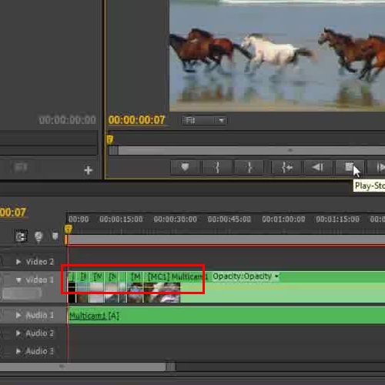385x385 pixels.
Task: Click the dim icon in the Source Monitor controls
Action: tap(21, 168)
